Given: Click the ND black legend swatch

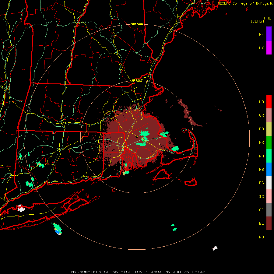Looking at the screenshot, I should pos(269,237).
